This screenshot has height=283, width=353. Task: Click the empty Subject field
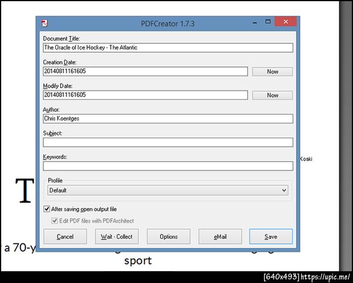click(x=168, y=142)
